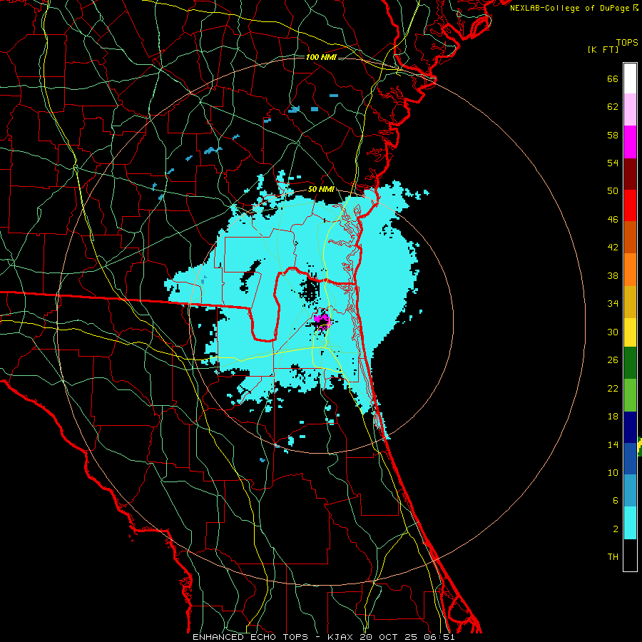
Task: Select the light green legend swatch
Action: (x=630, y=395)
